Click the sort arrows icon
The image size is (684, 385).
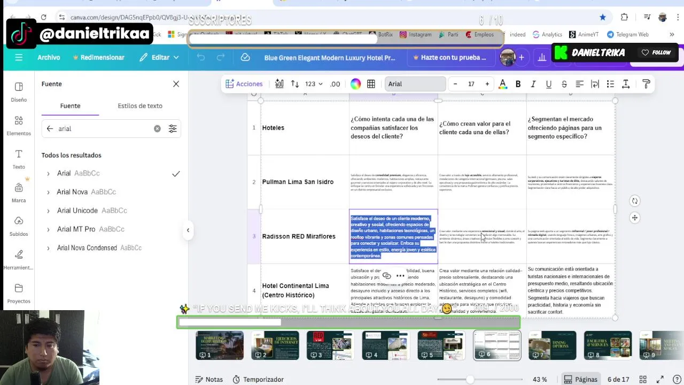click(x=295, y=84)
